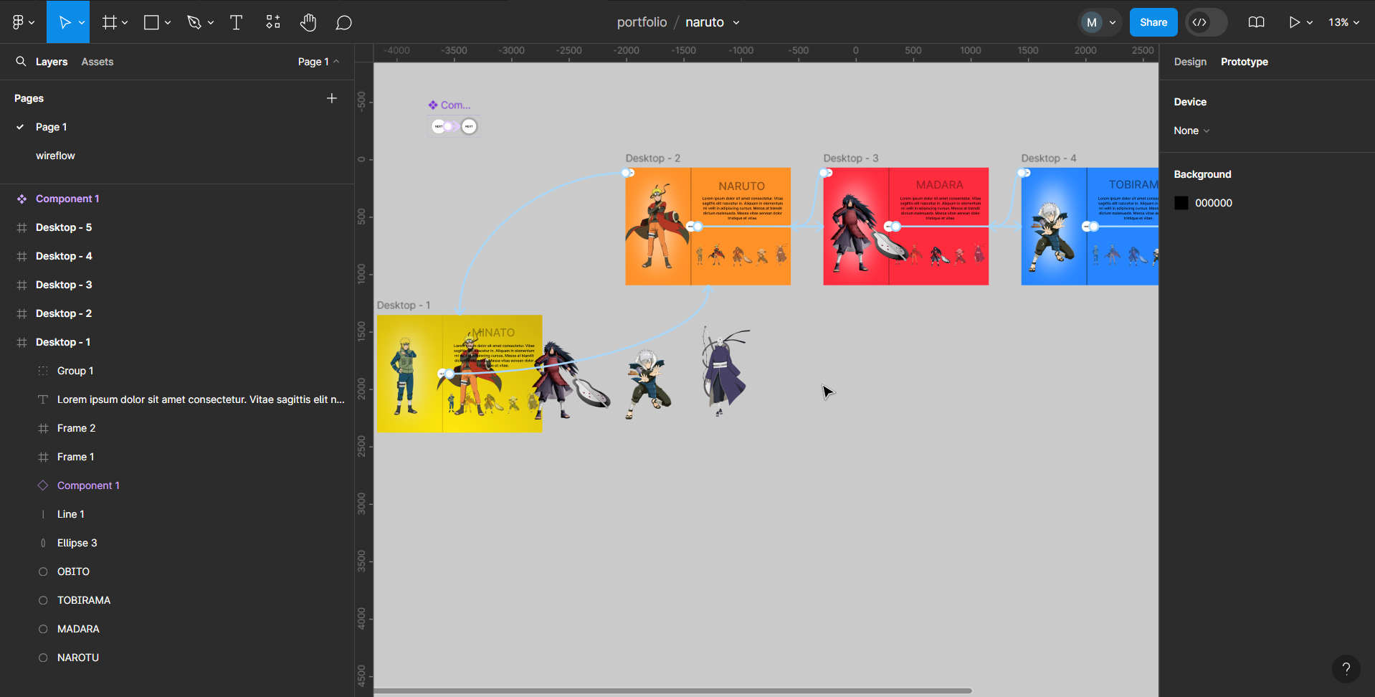The width and height of the screenshot is (1375, 697).
Task: Present the prototype with play icon
Action: (x=1294, y=22)
